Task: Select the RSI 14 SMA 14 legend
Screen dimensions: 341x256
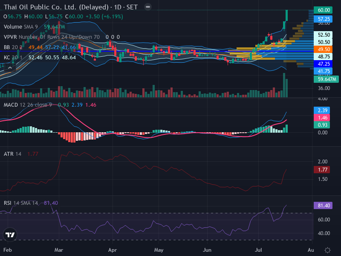Action: (20, 203)
